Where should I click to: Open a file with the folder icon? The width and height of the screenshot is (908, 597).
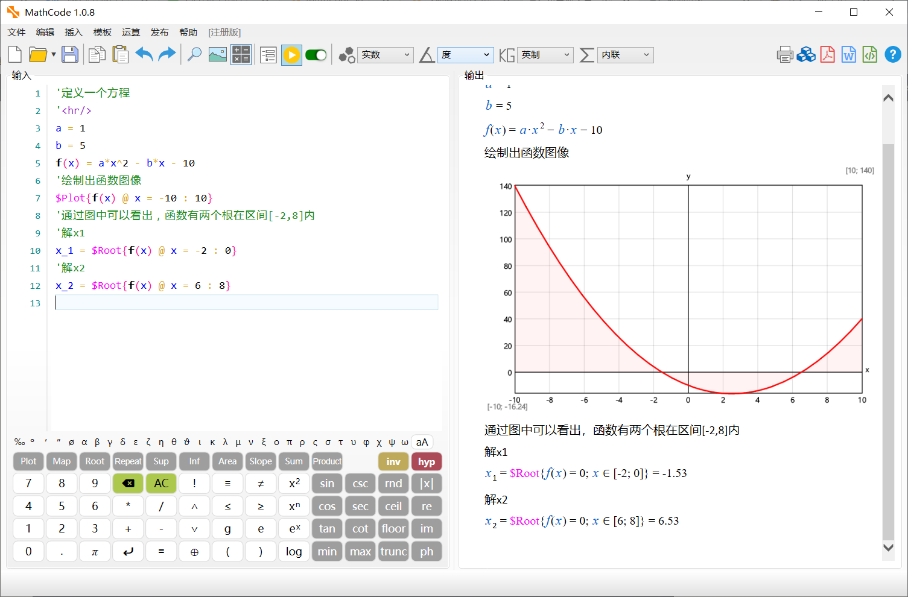point(38,55)
